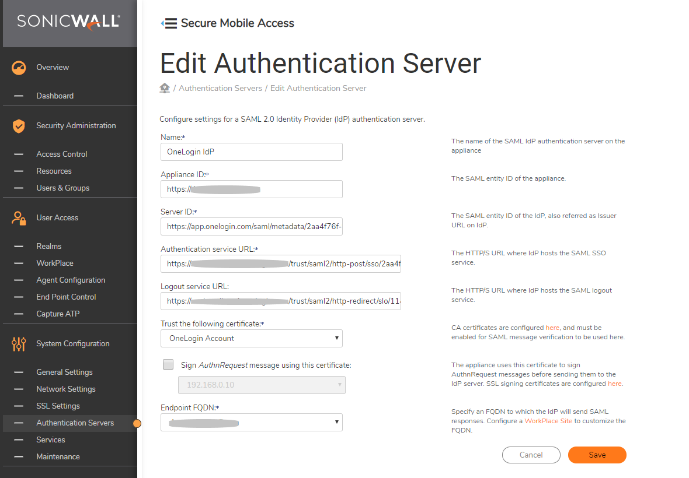Click into the Name field containing OneLogin IdP
Screen dimensions: 689x478
click(251, 152)
